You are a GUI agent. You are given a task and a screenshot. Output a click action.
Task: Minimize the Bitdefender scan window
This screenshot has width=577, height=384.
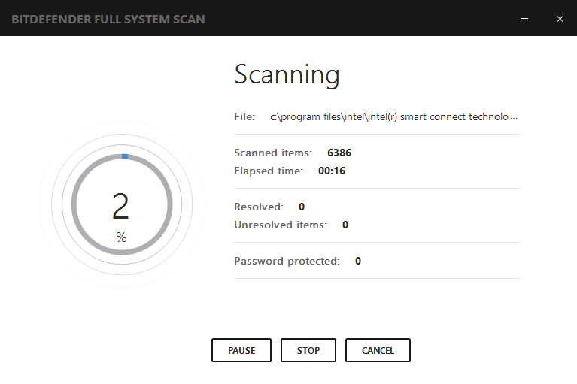click(524, 18)
